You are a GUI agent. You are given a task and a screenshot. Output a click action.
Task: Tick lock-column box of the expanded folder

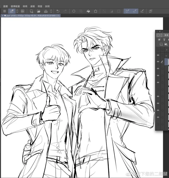(x=162, y=55)
